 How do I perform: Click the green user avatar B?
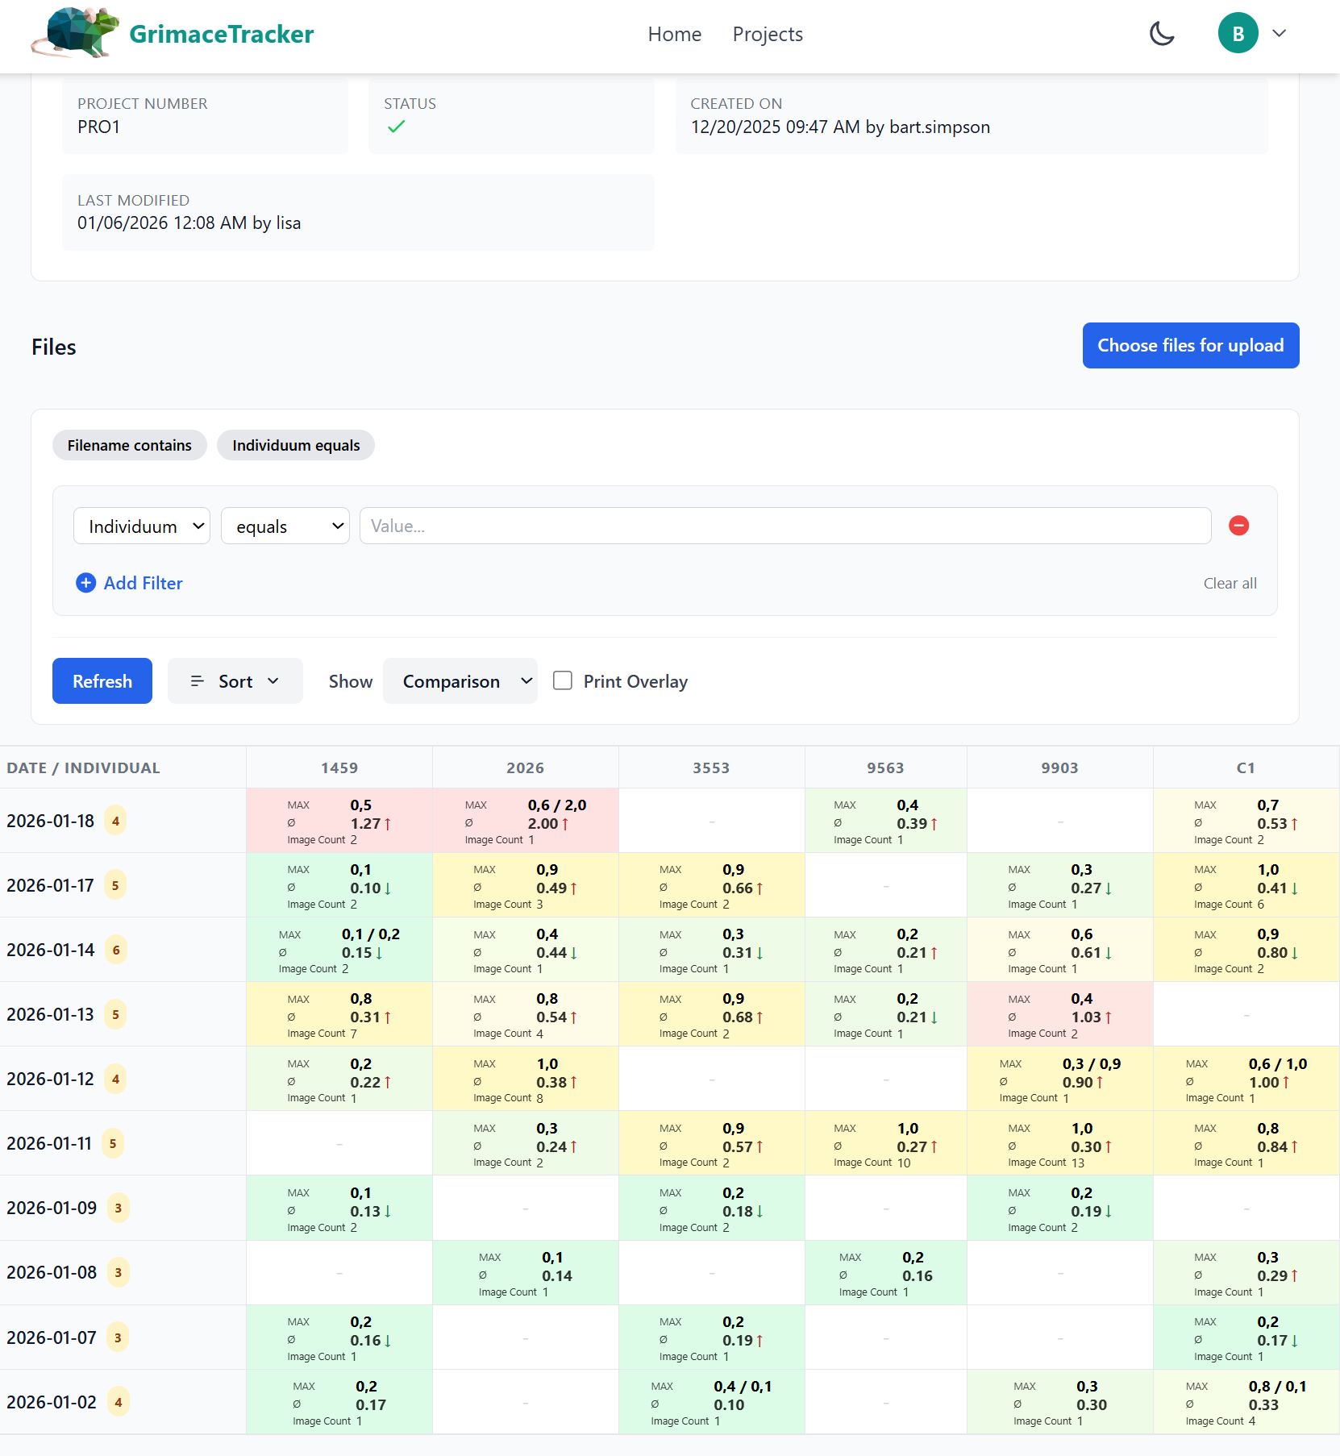tap(1238, 34)
